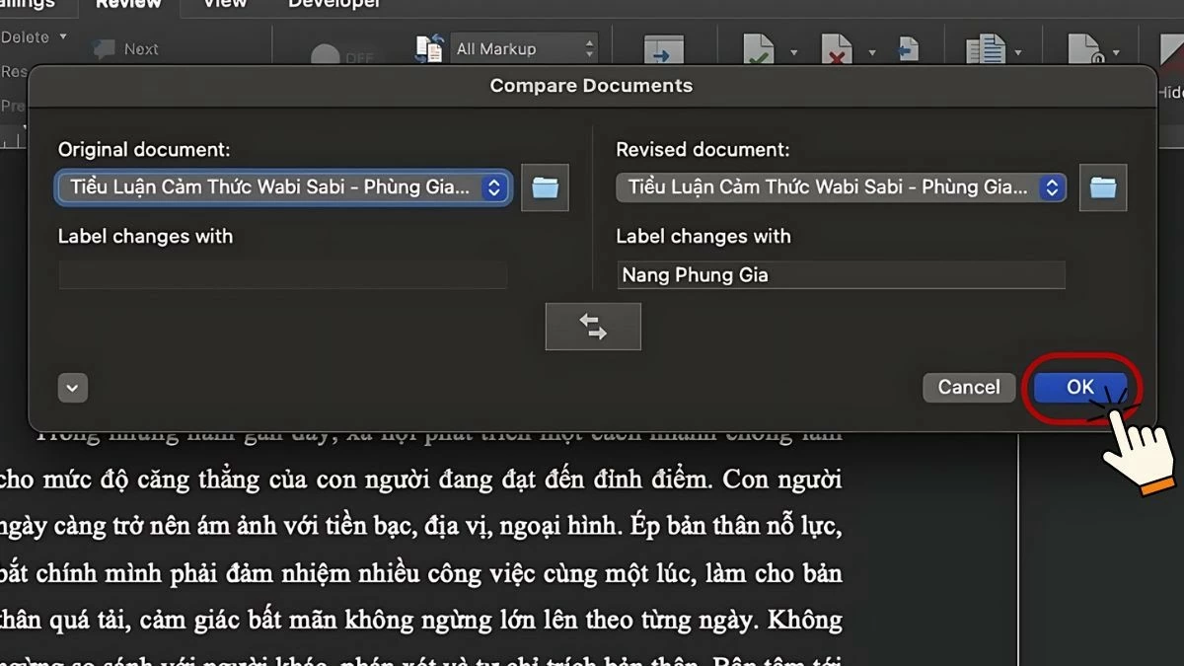Click the Markup Options icon beside All Markup

click(x=428, y=46)
